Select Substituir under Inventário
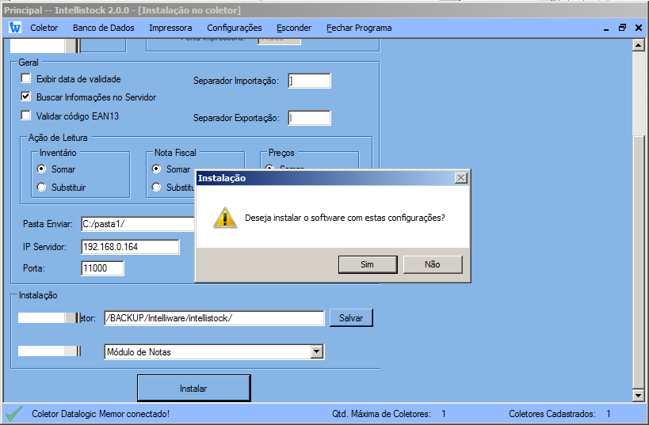This screenshot has height=425, width=649. click(x=41, y=187)
